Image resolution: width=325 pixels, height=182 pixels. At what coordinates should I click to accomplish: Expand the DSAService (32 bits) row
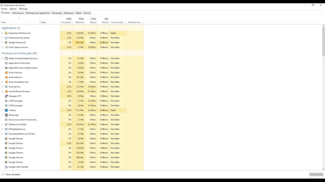coord(2,124)
